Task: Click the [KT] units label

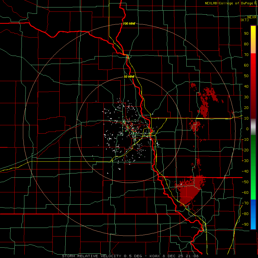Action: 245,20
